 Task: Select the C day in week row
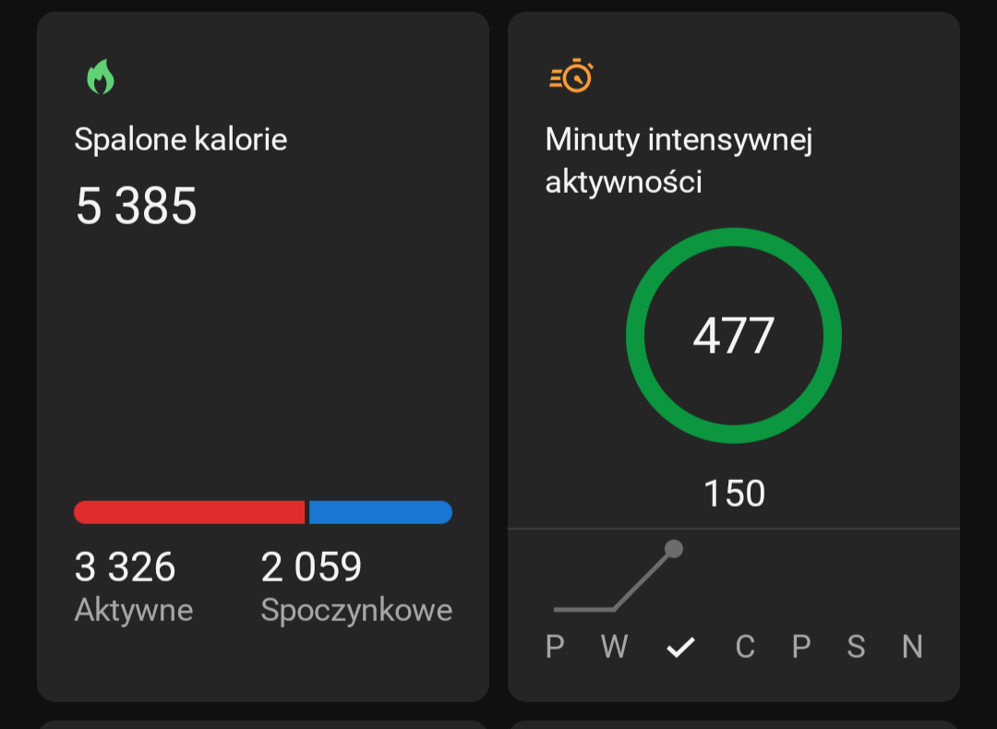[x=745, y=647]
